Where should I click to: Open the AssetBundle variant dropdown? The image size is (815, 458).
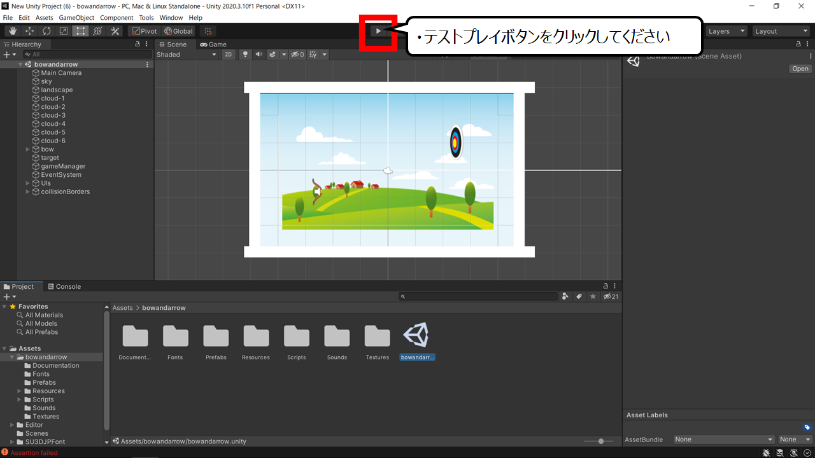click(x=796, y=440)
